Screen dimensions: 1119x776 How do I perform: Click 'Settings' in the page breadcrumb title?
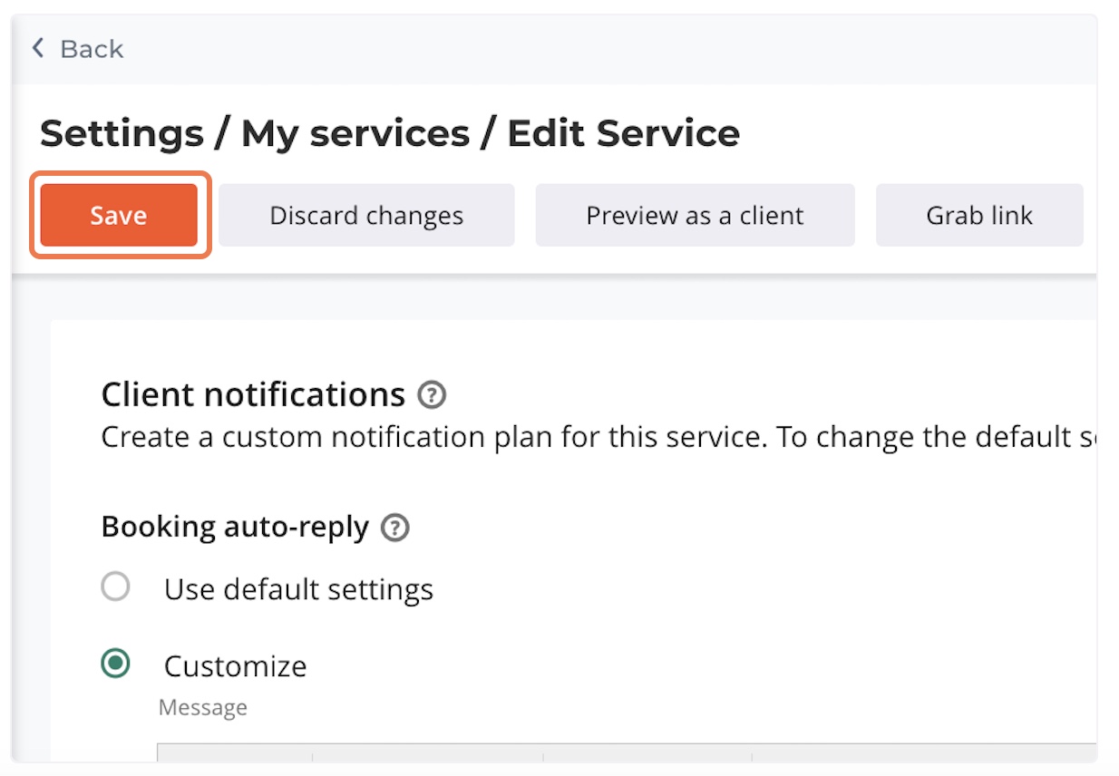pyautogui.click(x=122, y=134)
